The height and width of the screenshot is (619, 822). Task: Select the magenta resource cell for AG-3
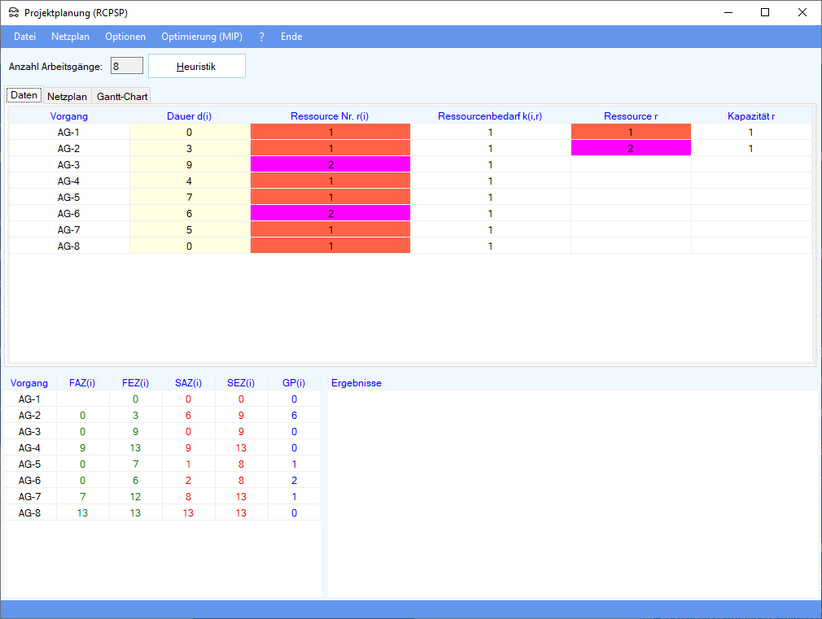(x=330, y=164)
